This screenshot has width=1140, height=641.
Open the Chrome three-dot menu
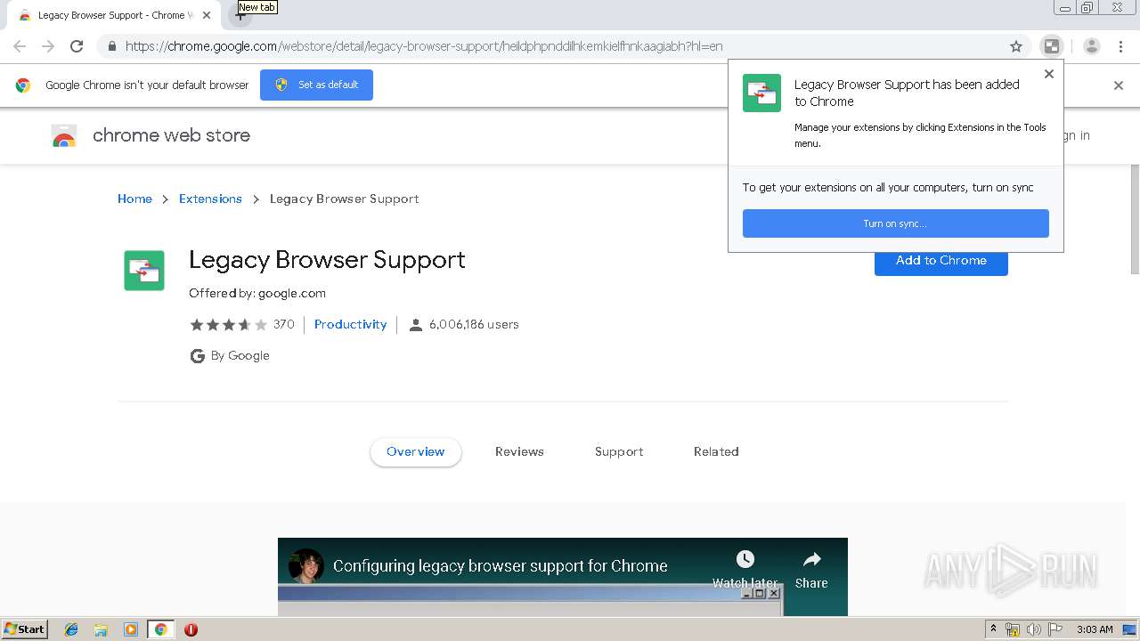point(1120,46)
